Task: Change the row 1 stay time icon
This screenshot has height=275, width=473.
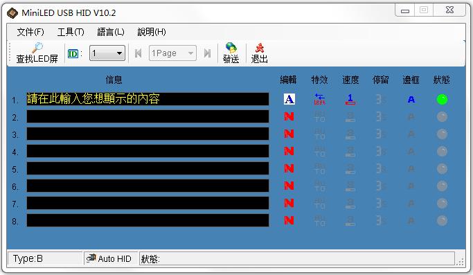Action: coord(381,99)
